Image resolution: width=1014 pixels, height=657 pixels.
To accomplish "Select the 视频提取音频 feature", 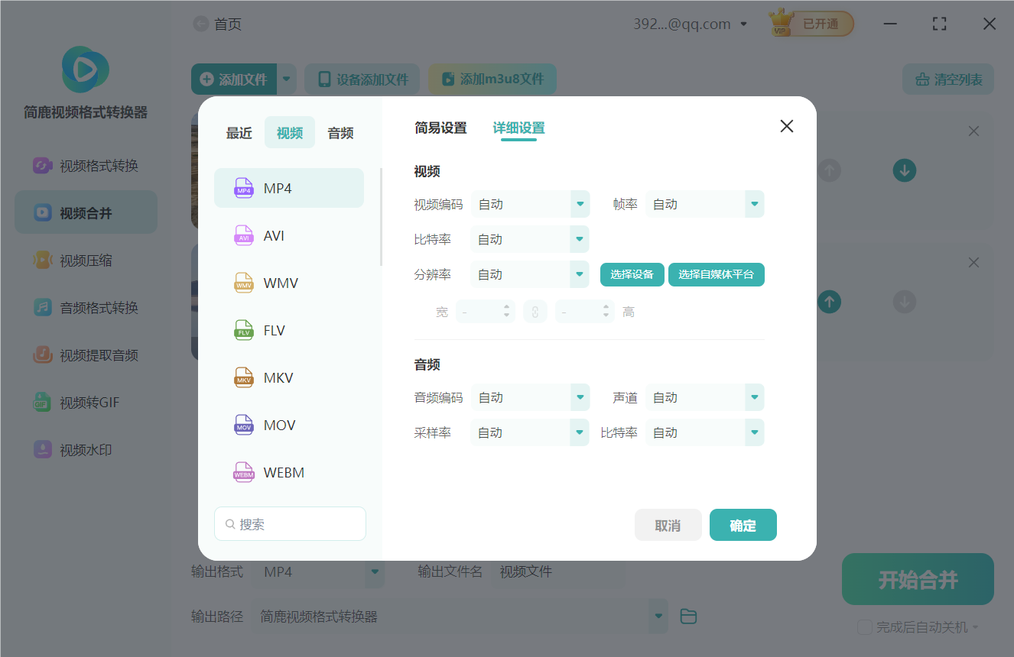I will tap(86, 354).
